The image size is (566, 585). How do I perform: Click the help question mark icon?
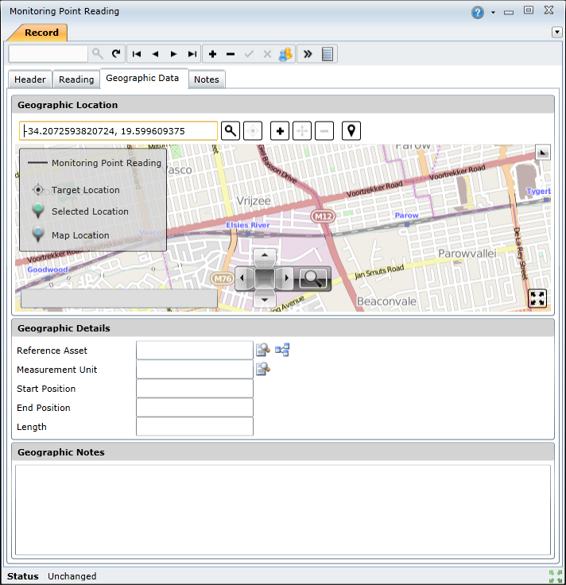click(x=478, y=12)
